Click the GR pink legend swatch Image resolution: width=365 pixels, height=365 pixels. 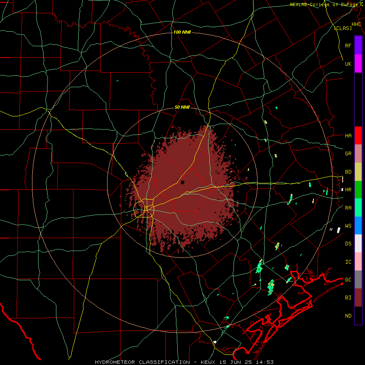coord(358,153)
